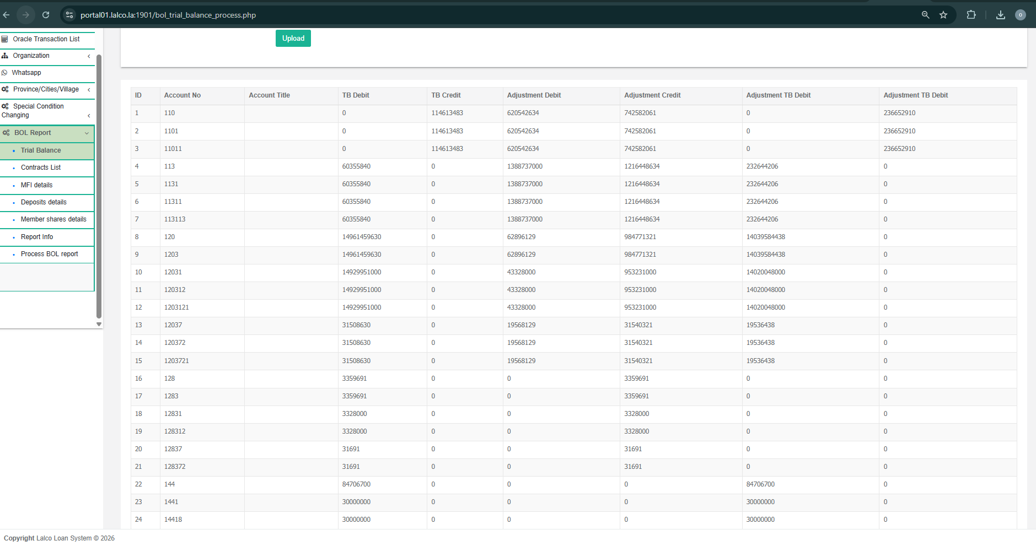Expand Special Condition Changing submenu arrow
Screen dimensions: 1036x546
pos(89,116)
